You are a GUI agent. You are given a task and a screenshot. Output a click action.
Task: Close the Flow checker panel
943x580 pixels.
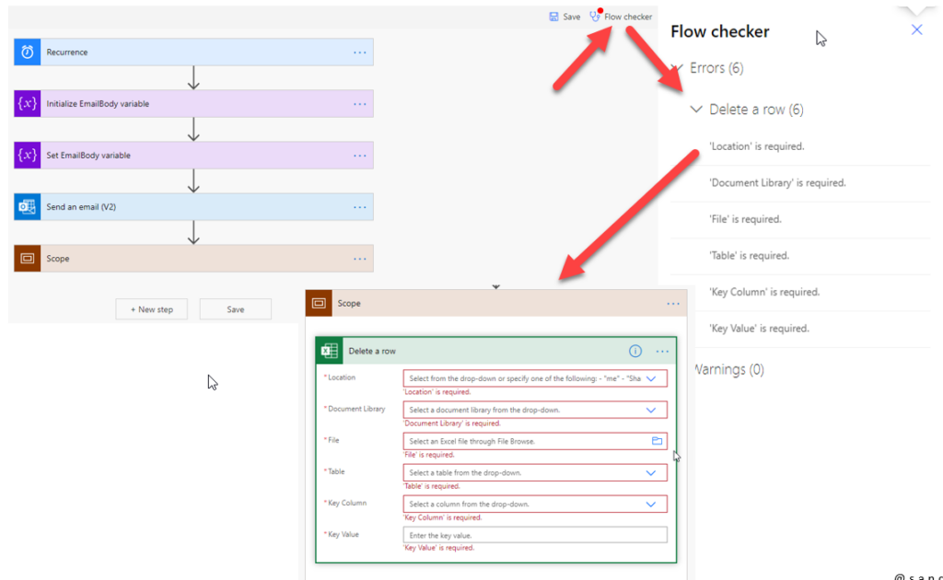[x=916, y=30]
